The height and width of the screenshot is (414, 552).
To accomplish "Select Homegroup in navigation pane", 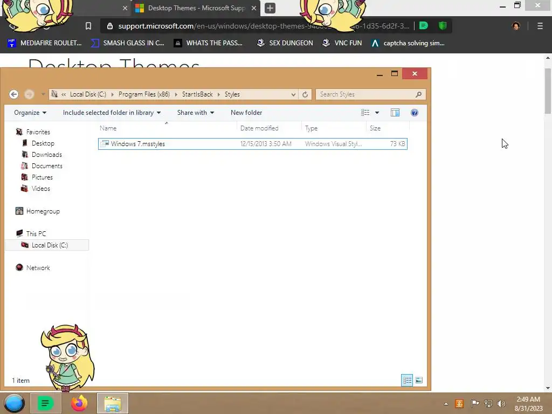I will pyautogui.click(x=43, y=211).
